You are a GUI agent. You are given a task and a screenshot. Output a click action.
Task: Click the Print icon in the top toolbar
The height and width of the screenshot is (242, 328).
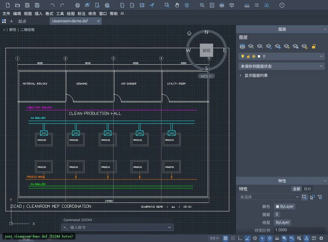[77, 5]
